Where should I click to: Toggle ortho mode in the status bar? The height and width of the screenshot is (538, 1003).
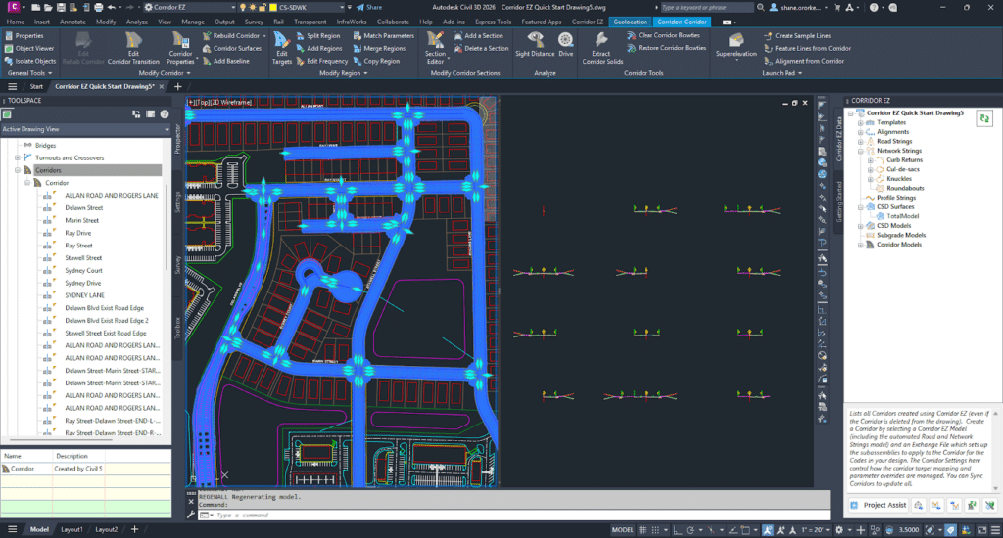coord(678,530)
